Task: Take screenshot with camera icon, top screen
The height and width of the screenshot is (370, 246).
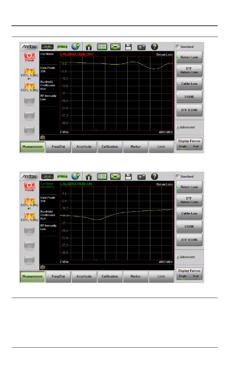Action: 141,47
